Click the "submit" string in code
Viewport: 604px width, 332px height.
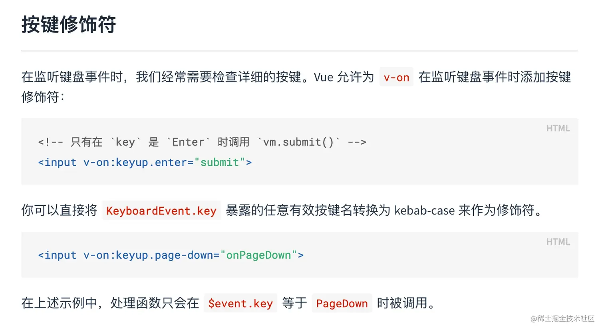coord(219,163)
